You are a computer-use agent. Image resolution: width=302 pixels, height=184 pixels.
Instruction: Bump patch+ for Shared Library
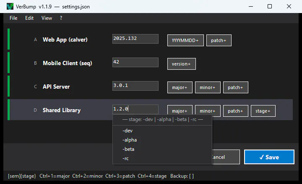pyautogui.click(x=236, y=111)
